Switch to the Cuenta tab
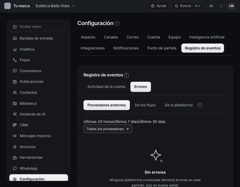This screenshot has height=187, width=240. [x=154, y=37]
